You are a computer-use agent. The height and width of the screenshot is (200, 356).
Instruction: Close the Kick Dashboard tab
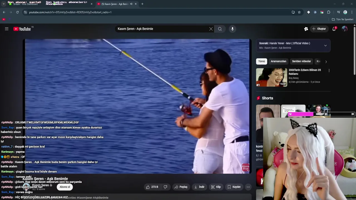click(92, 4)
